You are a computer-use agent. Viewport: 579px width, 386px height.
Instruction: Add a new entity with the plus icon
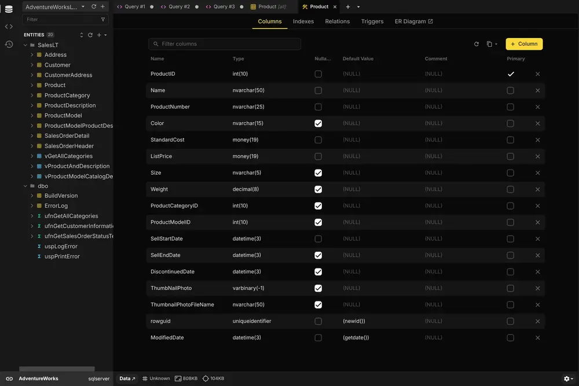99,35
